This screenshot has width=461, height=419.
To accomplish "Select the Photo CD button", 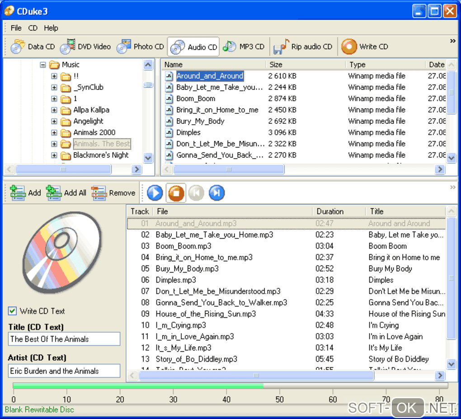I will [140, 47].
